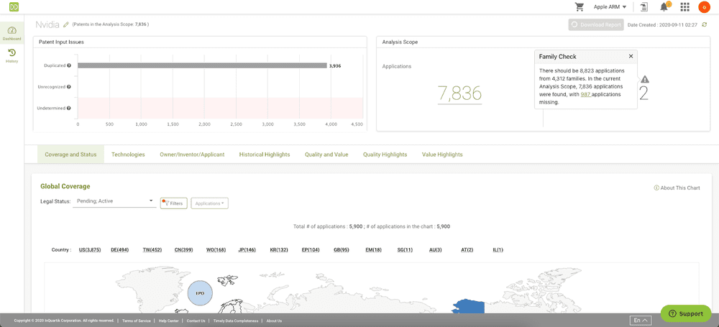Open the orange user avatar
719x327 pixels.
click(704, 7)
